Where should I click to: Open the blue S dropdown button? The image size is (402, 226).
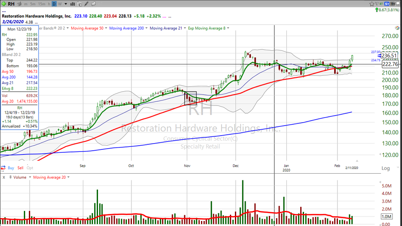pos(387,4)
